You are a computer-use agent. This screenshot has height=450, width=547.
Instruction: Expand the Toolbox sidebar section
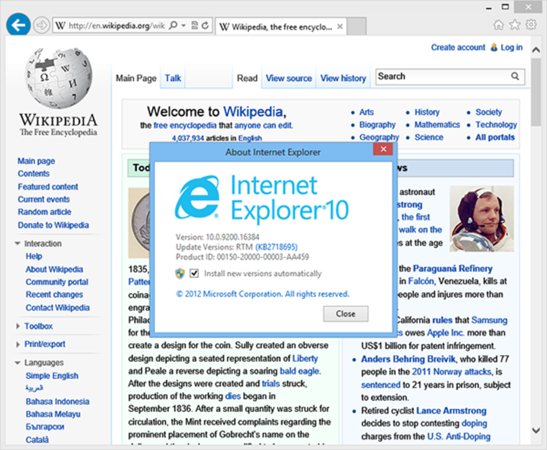pos(18,326)
